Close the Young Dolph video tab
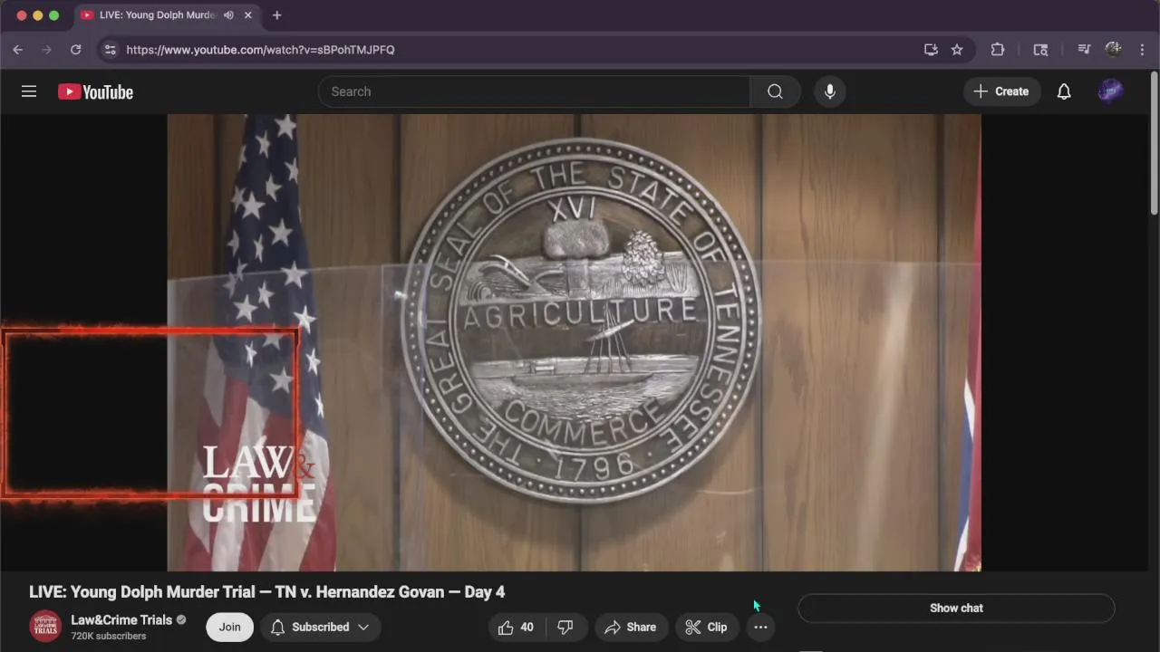This screenshot has width=1160, height=652. click(248, 15)
